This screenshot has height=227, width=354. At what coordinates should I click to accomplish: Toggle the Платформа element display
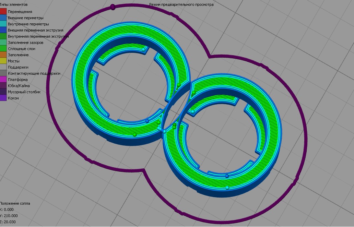(x=3, y=79)
